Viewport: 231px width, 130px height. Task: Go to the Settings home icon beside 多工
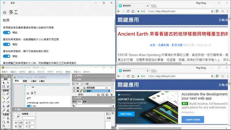5,12
